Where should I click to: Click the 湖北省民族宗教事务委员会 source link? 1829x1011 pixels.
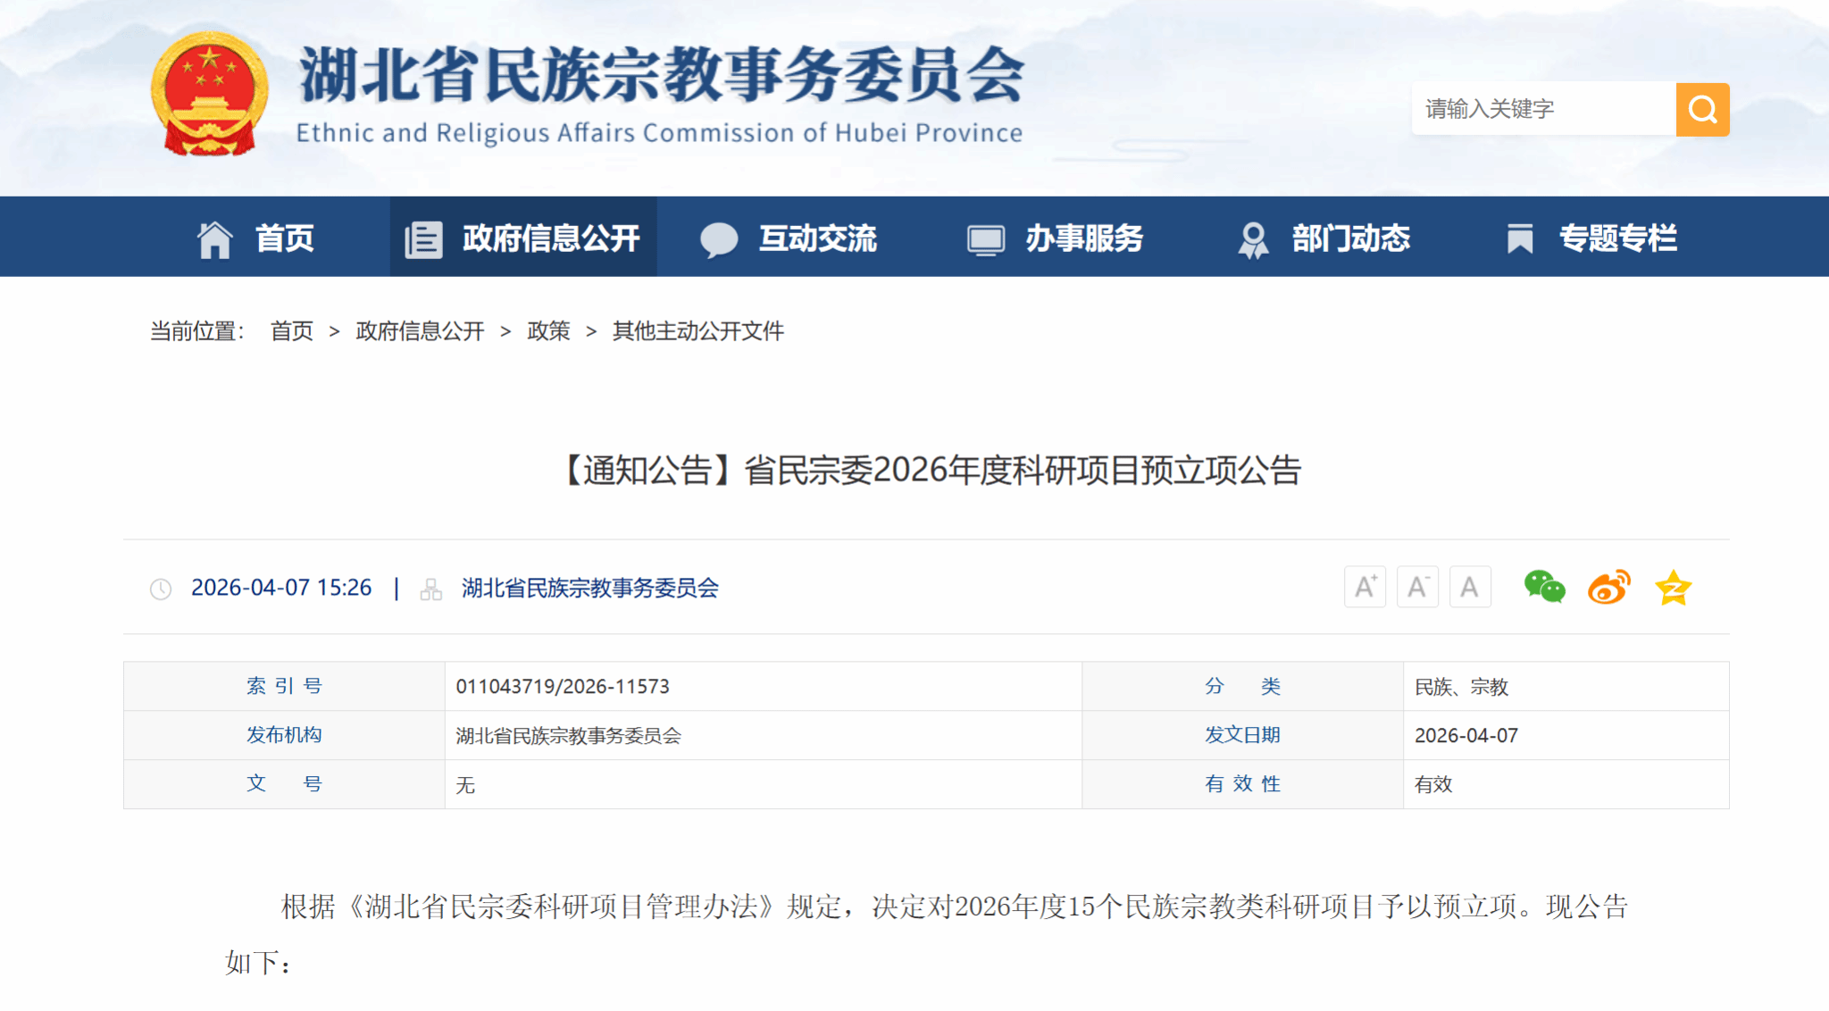coord(589,588)
